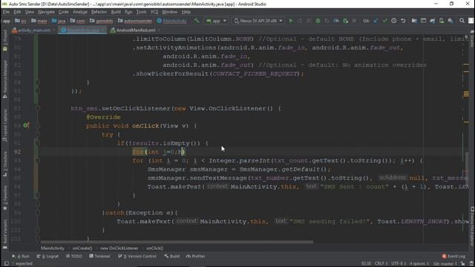Open the TODO tool window button
475x267 pixels.
74,256
